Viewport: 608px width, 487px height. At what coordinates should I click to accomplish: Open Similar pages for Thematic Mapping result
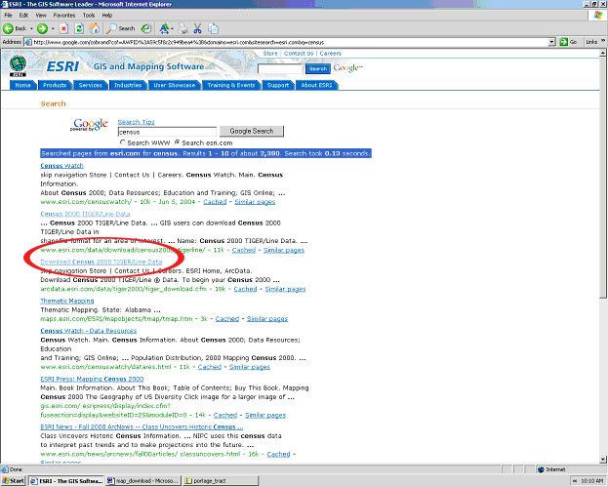click(x=267, y=319)
